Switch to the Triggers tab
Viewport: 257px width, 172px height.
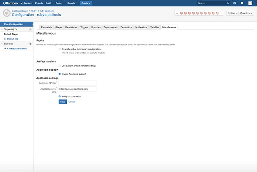[84, 27]
